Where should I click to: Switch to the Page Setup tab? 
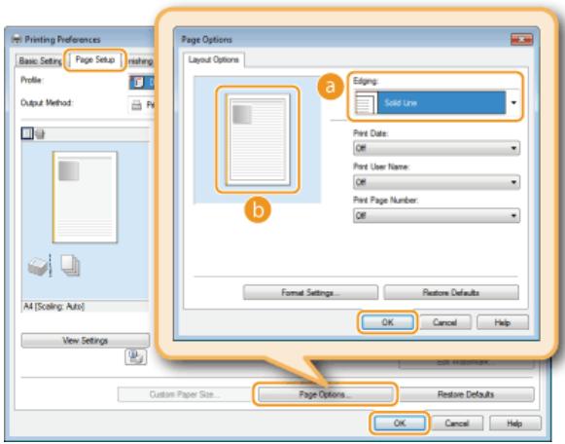pyautogui.click(x=95, y=59)
